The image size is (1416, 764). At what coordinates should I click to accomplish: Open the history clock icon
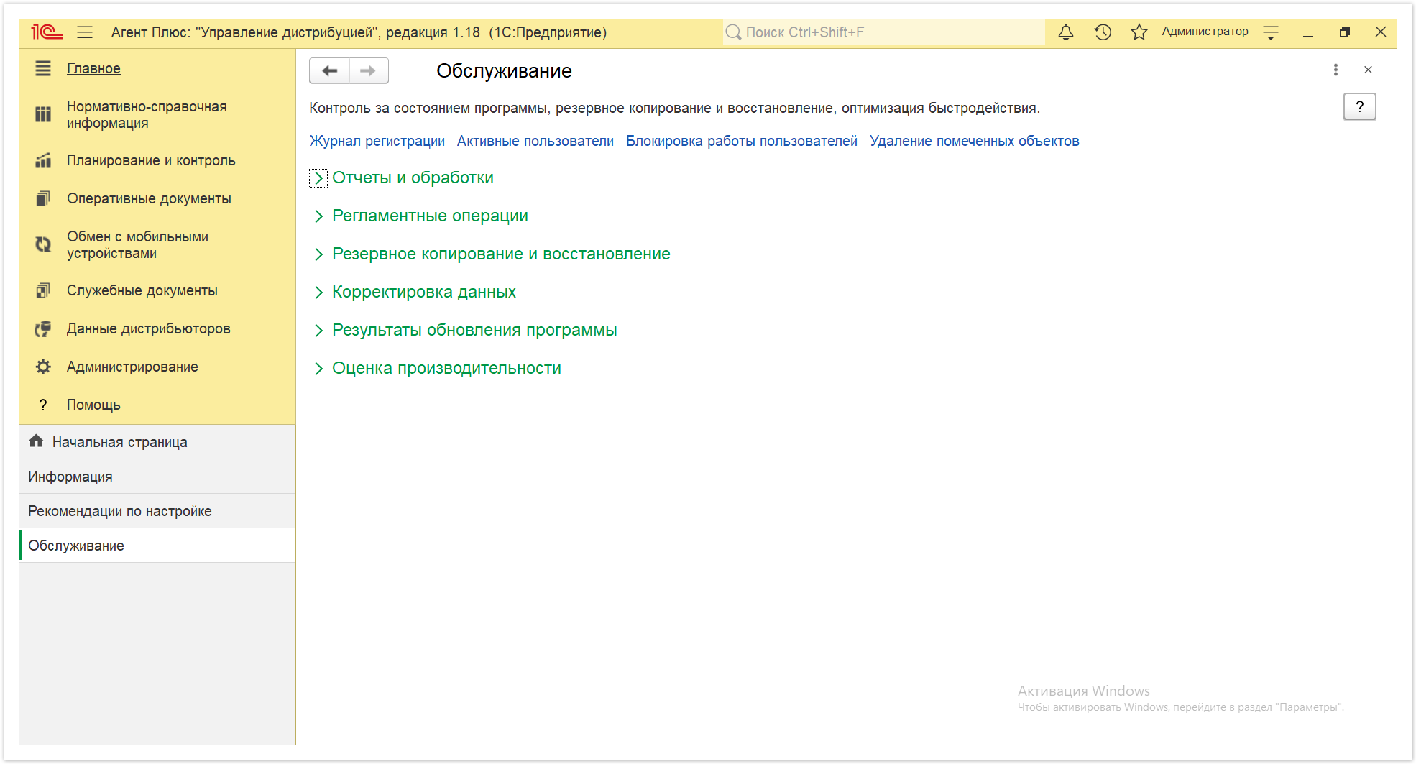click(x=1103, y=32)
